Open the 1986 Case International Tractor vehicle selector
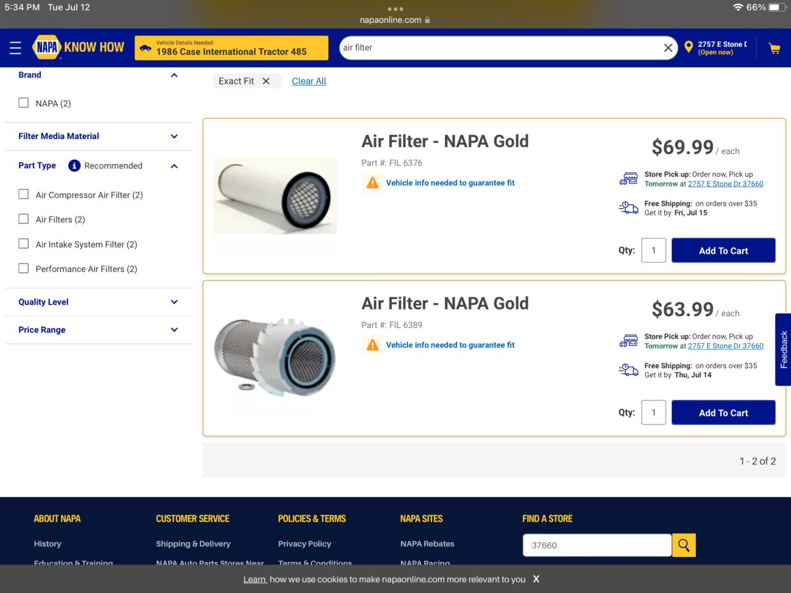 point(232,48)
